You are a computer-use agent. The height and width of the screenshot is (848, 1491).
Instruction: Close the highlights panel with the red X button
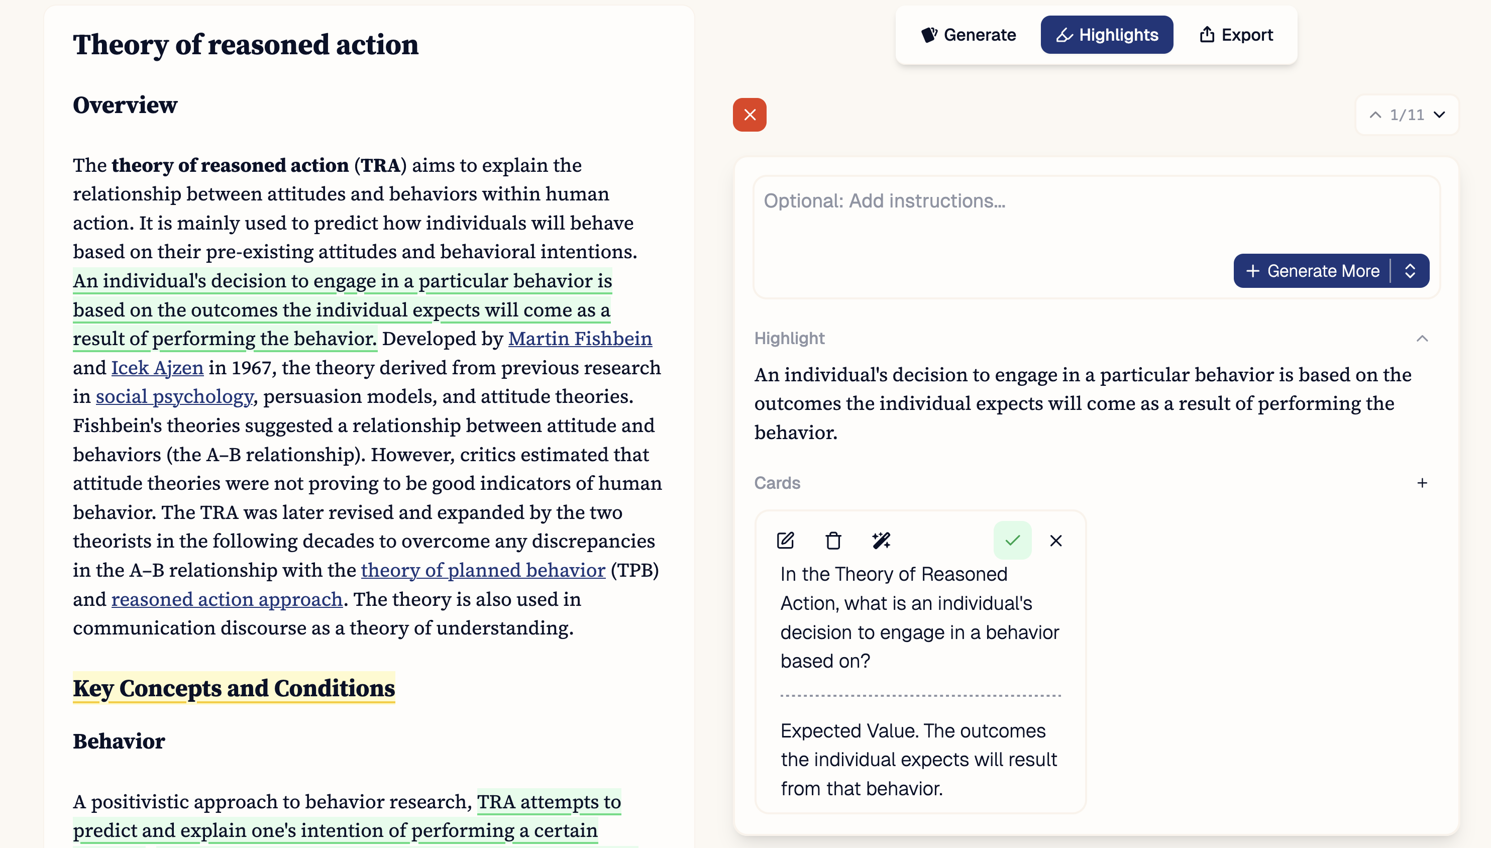(x=750, y=115)
